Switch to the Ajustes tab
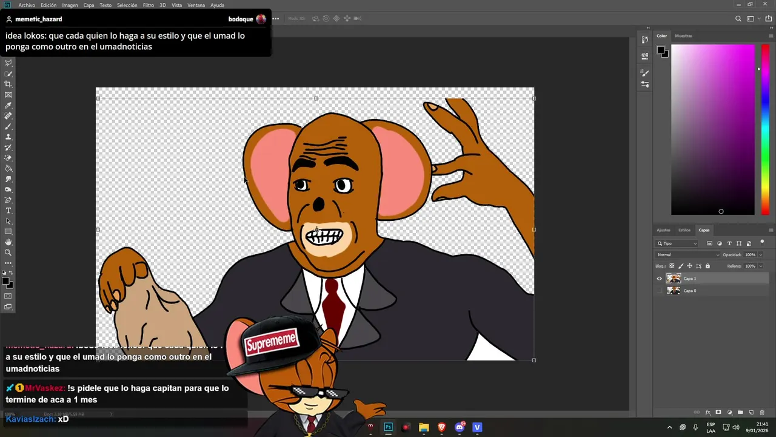The image size is (776, 437). (x=664, y=230)
